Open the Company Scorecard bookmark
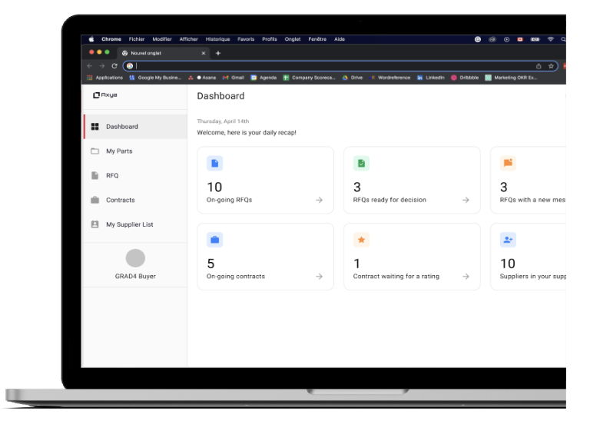The width and height of the screenshot is (590, 421). (310, 78)
